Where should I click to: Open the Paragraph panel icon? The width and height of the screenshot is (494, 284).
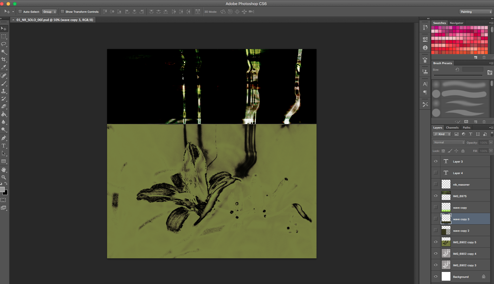pos(425,92)
